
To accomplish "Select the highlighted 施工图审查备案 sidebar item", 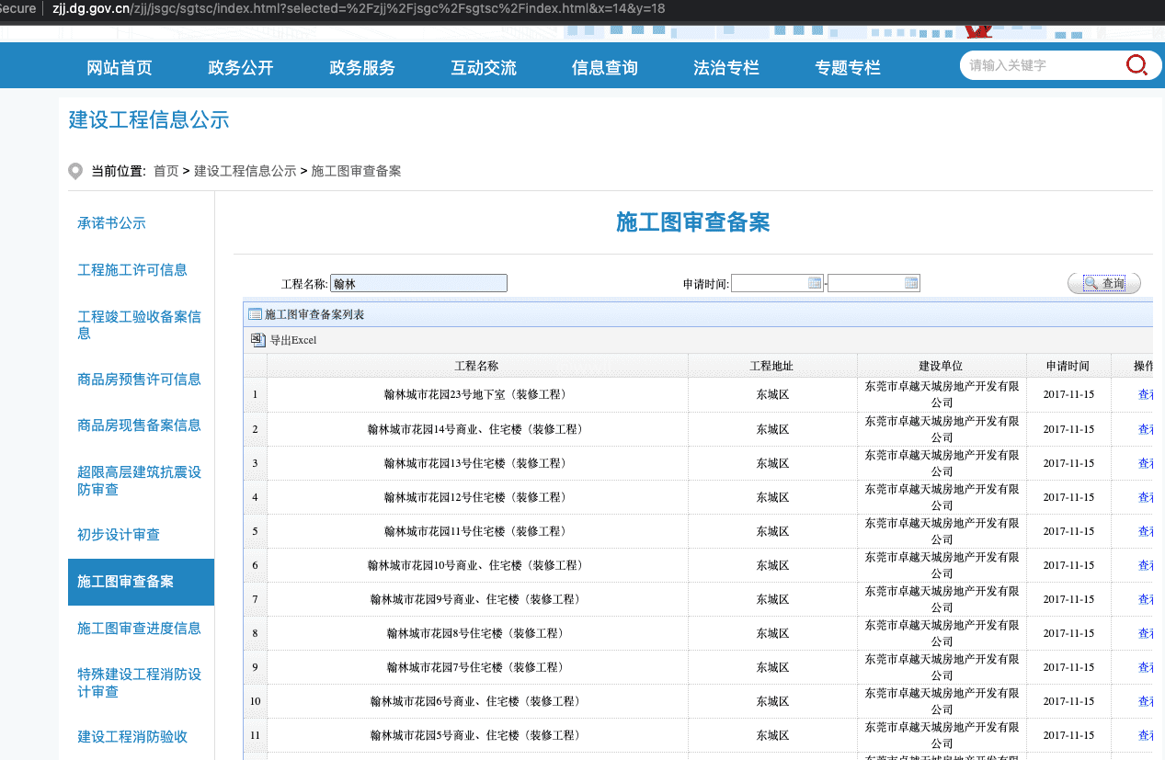I will point(141,582).
